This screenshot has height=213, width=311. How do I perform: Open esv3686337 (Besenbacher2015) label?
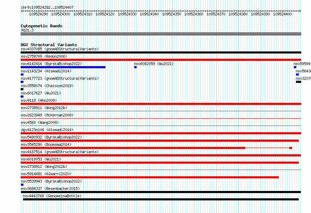point(50,189)
